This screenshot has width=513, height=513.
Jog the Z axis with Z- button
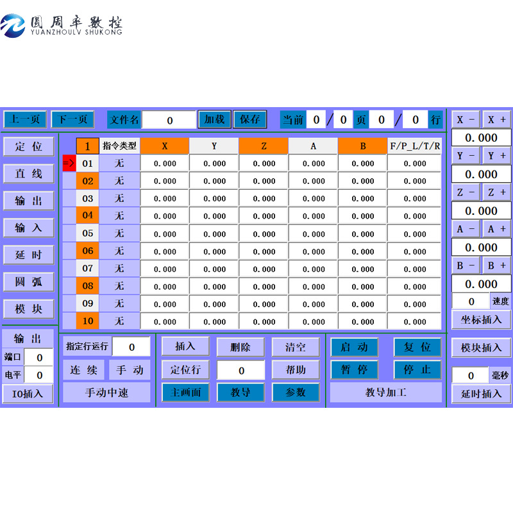(x=466, y=192)
